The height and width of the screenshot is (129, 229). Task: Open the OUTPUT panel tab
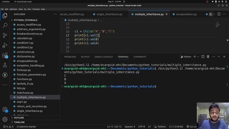click(x=85, y=57)
